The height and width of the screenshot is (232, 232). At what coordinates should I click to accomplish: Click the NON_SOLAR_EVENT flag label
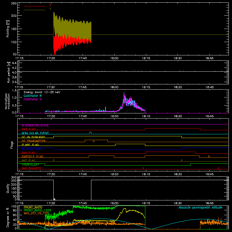point(35,133)
